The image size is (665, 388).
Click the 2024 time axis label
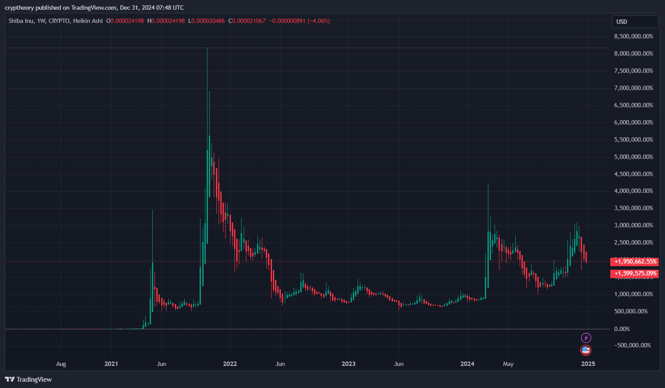(467, 364)
